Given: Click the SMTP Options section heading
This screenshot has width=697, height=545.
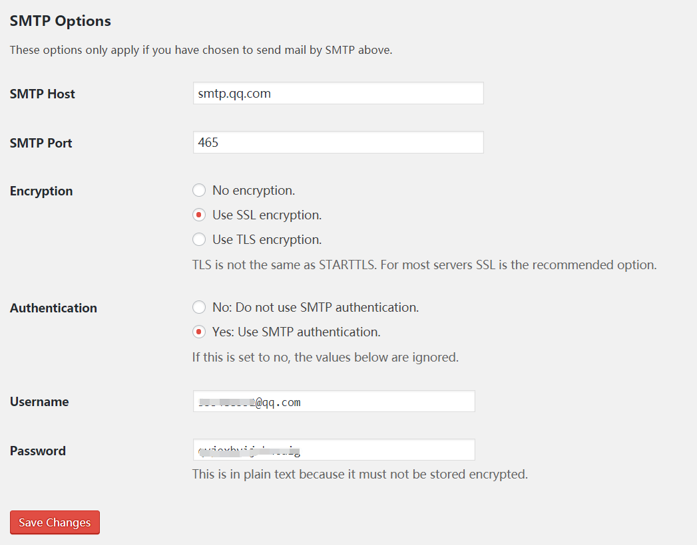Looking at the screenshot, I should click(x=61, y=21).
